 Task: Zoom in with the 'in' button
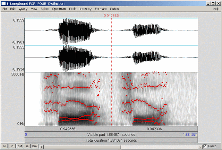12,146
